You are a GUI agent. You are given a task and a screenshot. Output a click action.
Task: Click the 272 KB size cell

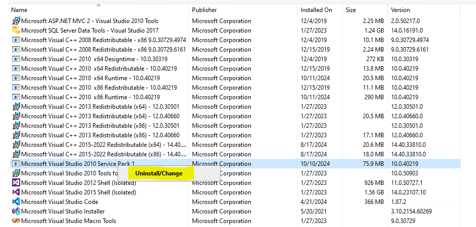point(375,59)
